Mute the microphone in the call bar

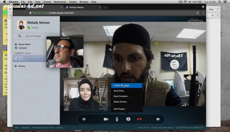coord(117,119)
